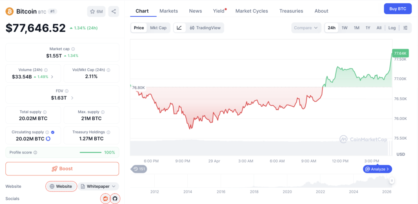Open the About tab

(321, 11)
